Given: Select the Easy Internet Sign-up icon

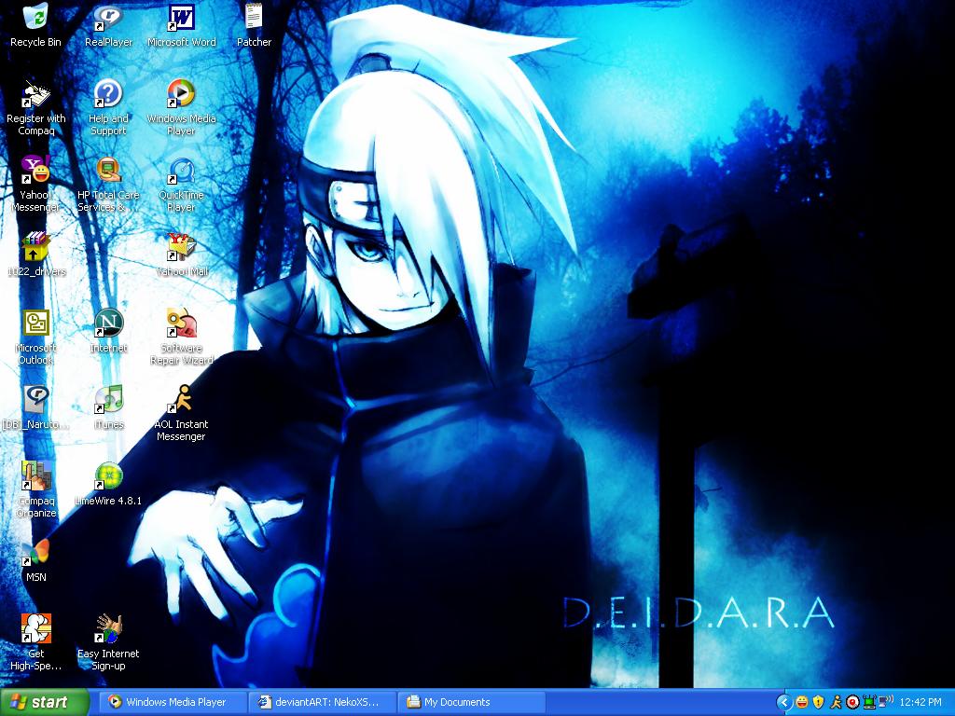Looking at the screenshot, I should [108, 643].
